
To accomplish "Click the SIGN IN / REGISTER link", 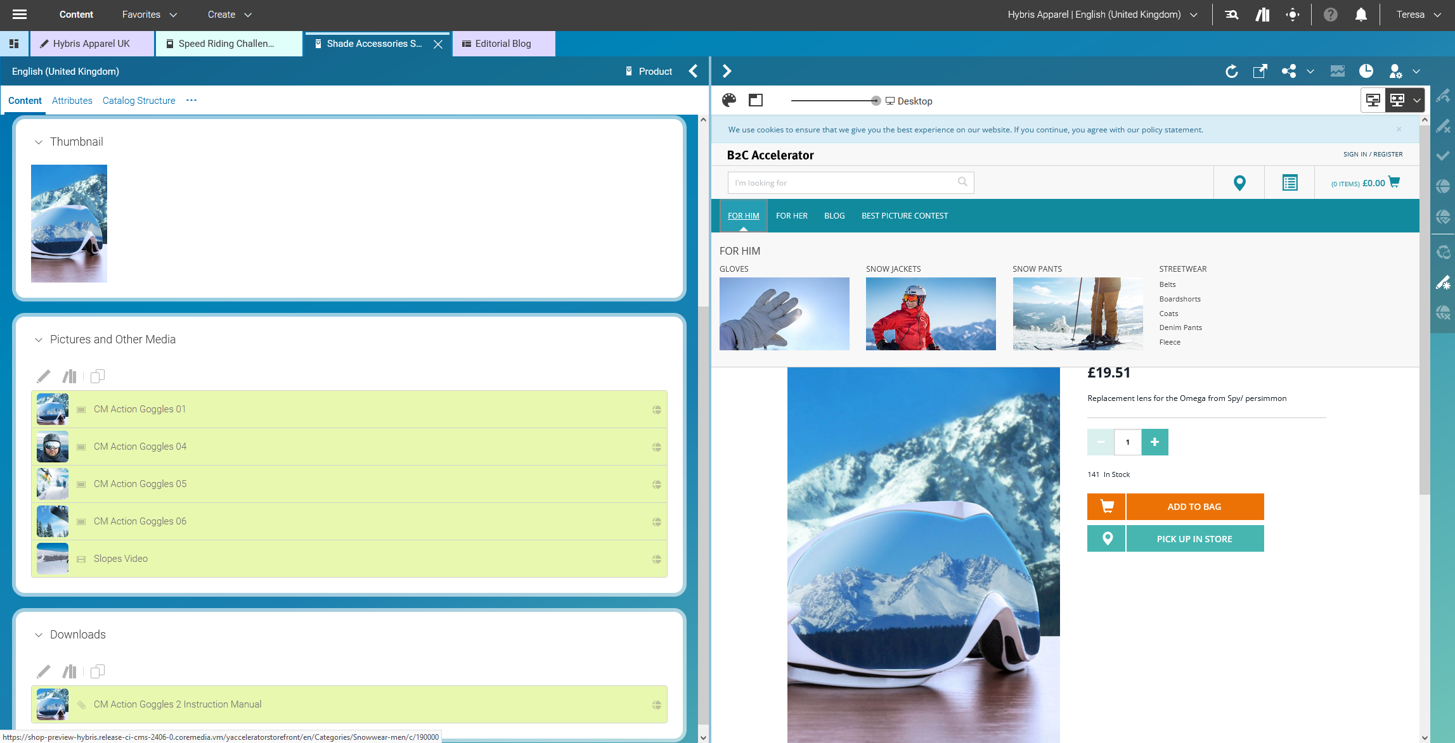I will [x=1373, y=154].
